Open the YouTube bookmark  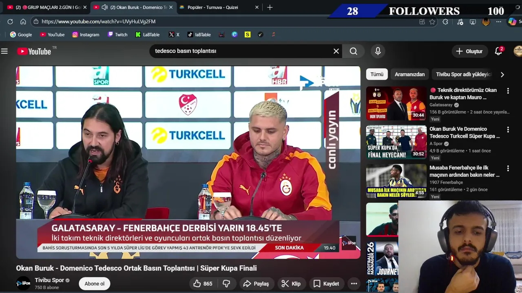tap(52, 35)
